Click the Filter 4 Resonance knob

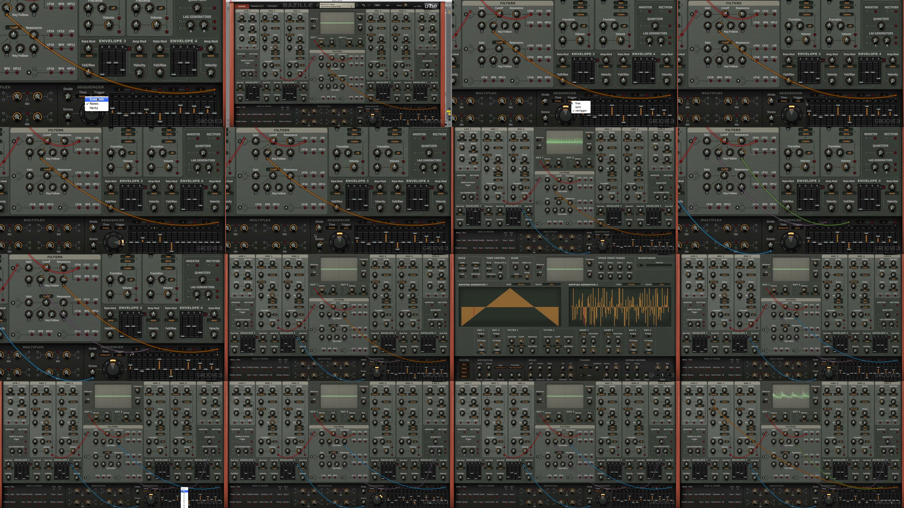point(568,341)
